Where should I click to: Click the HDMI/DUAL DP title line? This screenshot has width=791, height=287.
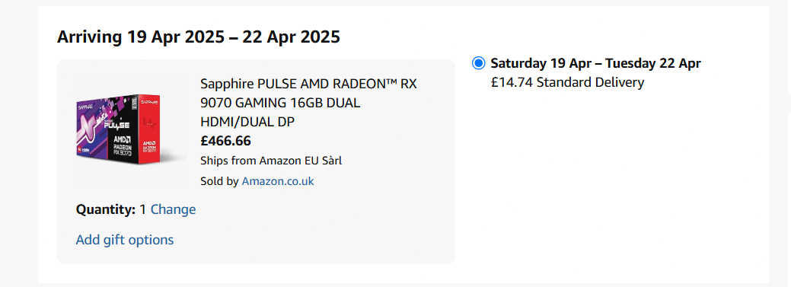click(247, 122)
